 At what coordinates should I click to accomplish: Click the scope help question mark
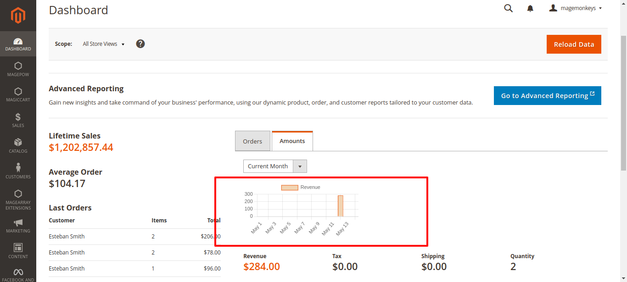(140, 44)
